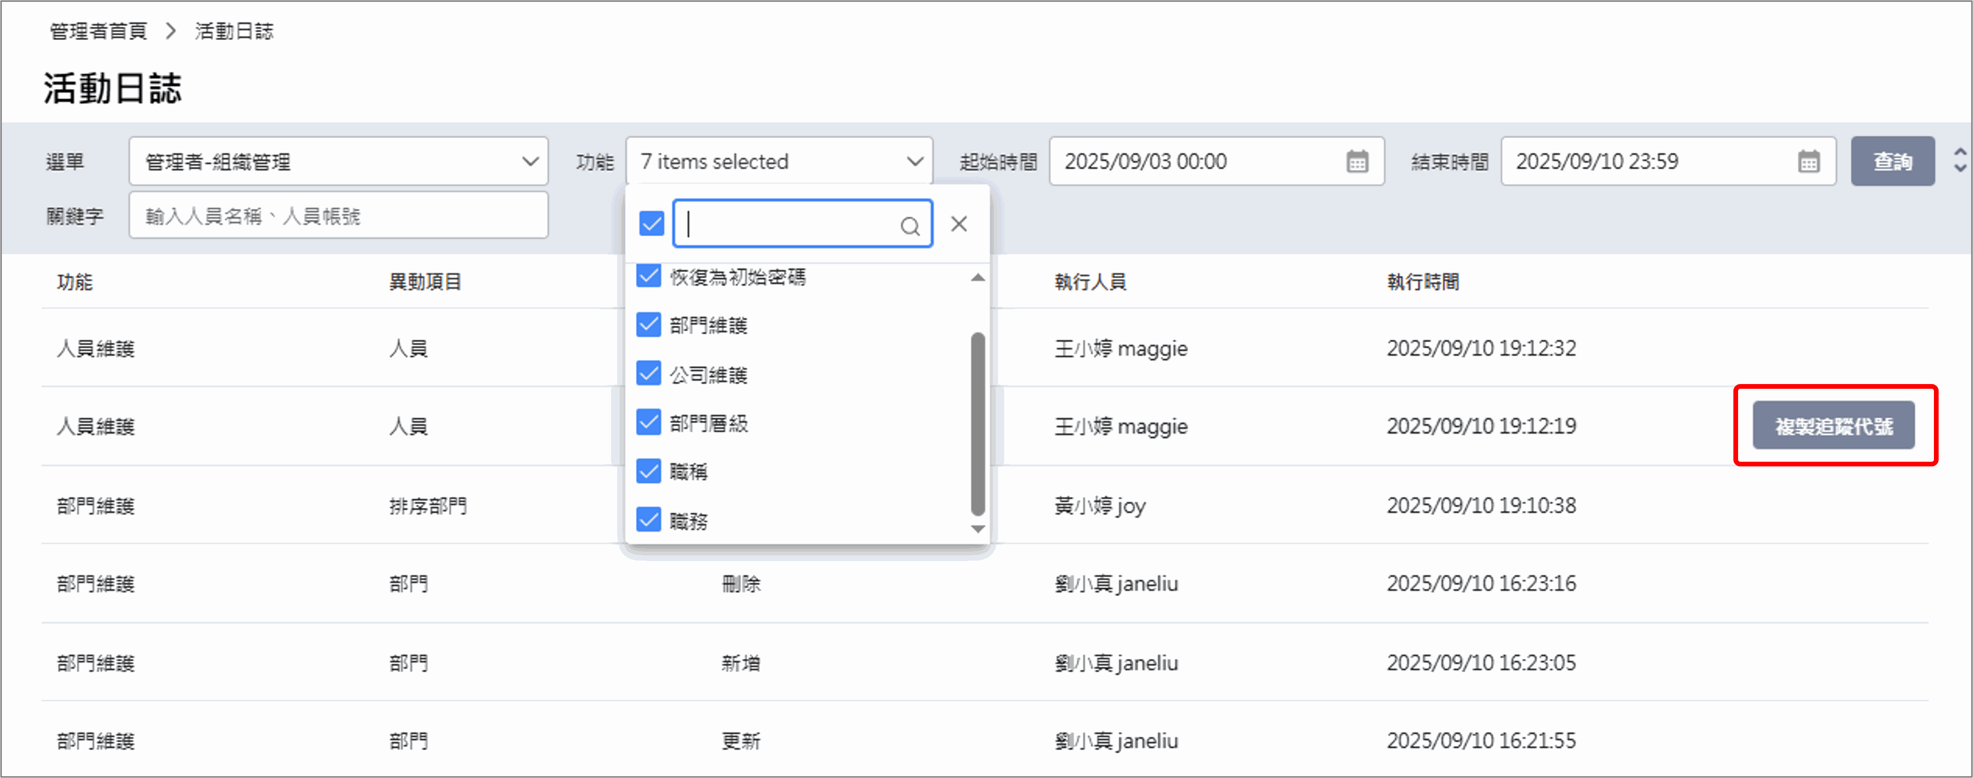The image size is (1973, 778).
Task: Toggle the select-all checkbox in dropdown
Action: click(651, 225)
